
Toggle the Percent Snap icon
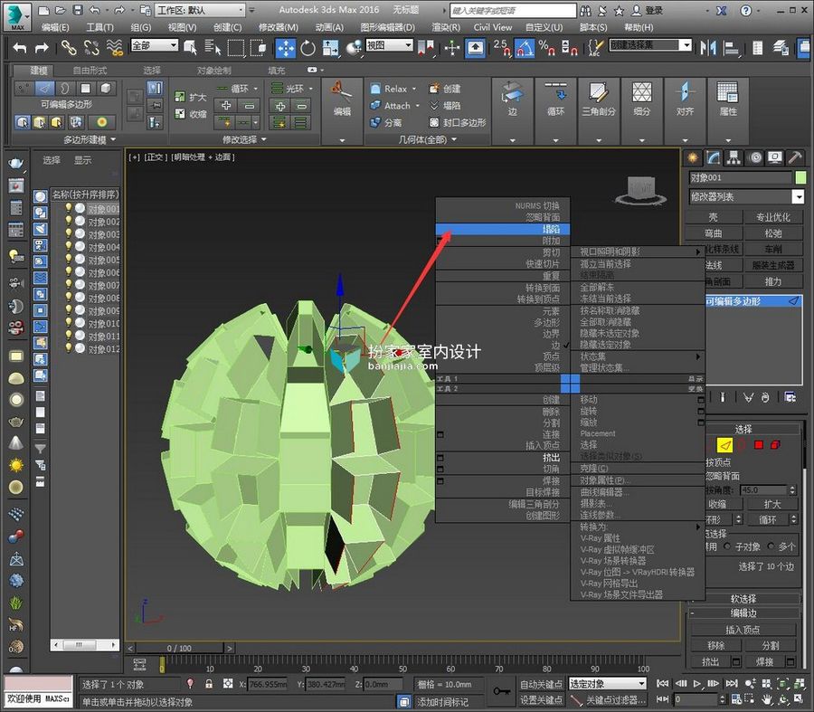click(546, 48)
